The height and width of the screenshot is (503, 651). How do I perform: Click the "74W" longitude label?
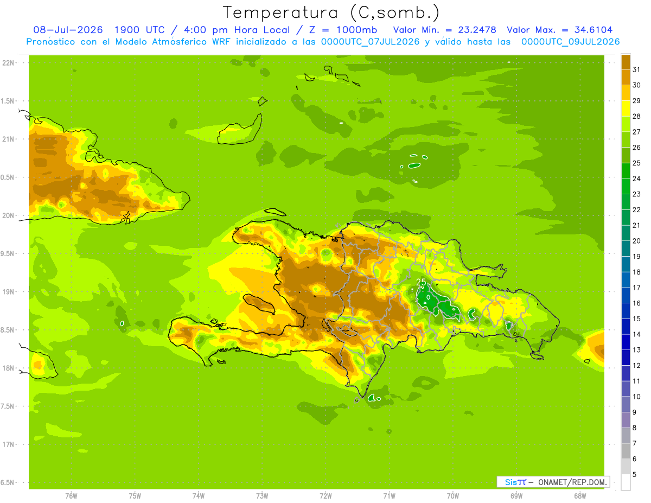(x=199, y=495)
